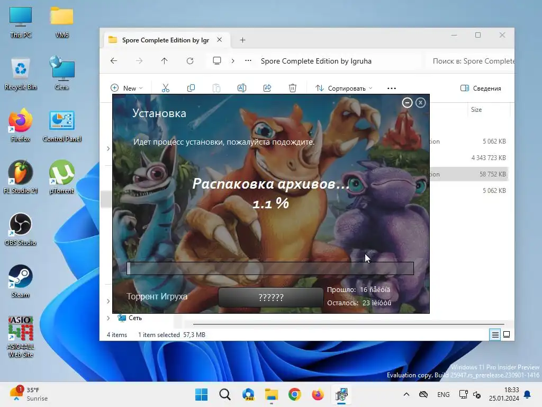Screen dimensions: 542x407
Task: Rename the selected item via toolbar icon
Action: 241,89
